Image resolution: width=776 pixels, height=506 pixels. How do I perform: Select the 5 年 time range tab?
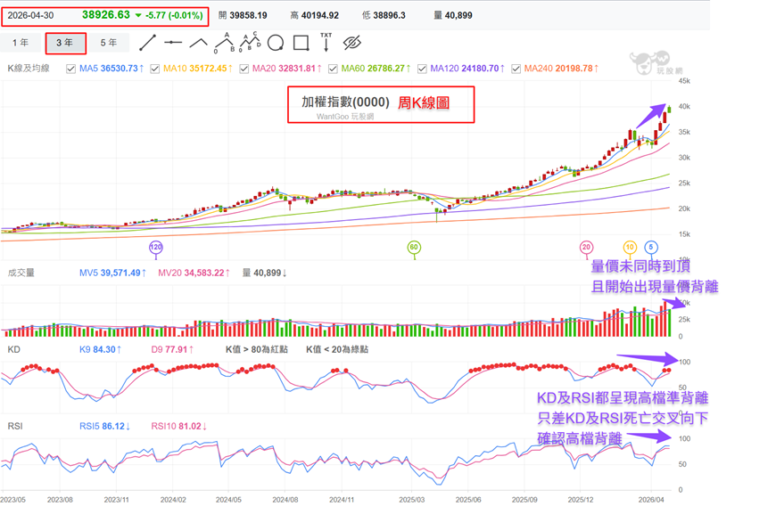[109, 43]
